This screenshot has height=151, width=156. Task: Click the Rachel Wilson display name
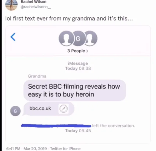tap(34, 2)
